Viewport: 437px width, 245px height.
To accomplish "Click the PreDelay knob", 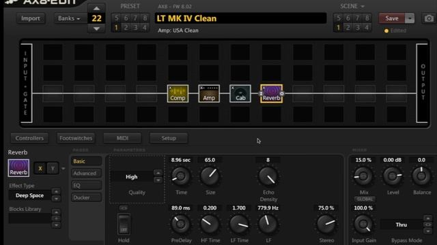I will pyautogui.click(x=180, y=224).
